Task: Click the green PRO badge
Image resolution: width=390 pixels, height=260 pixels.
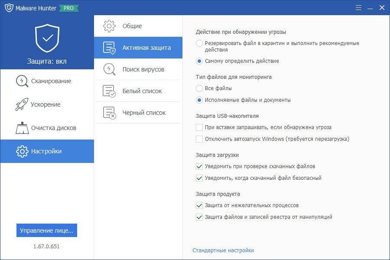Action: (68, 8)
